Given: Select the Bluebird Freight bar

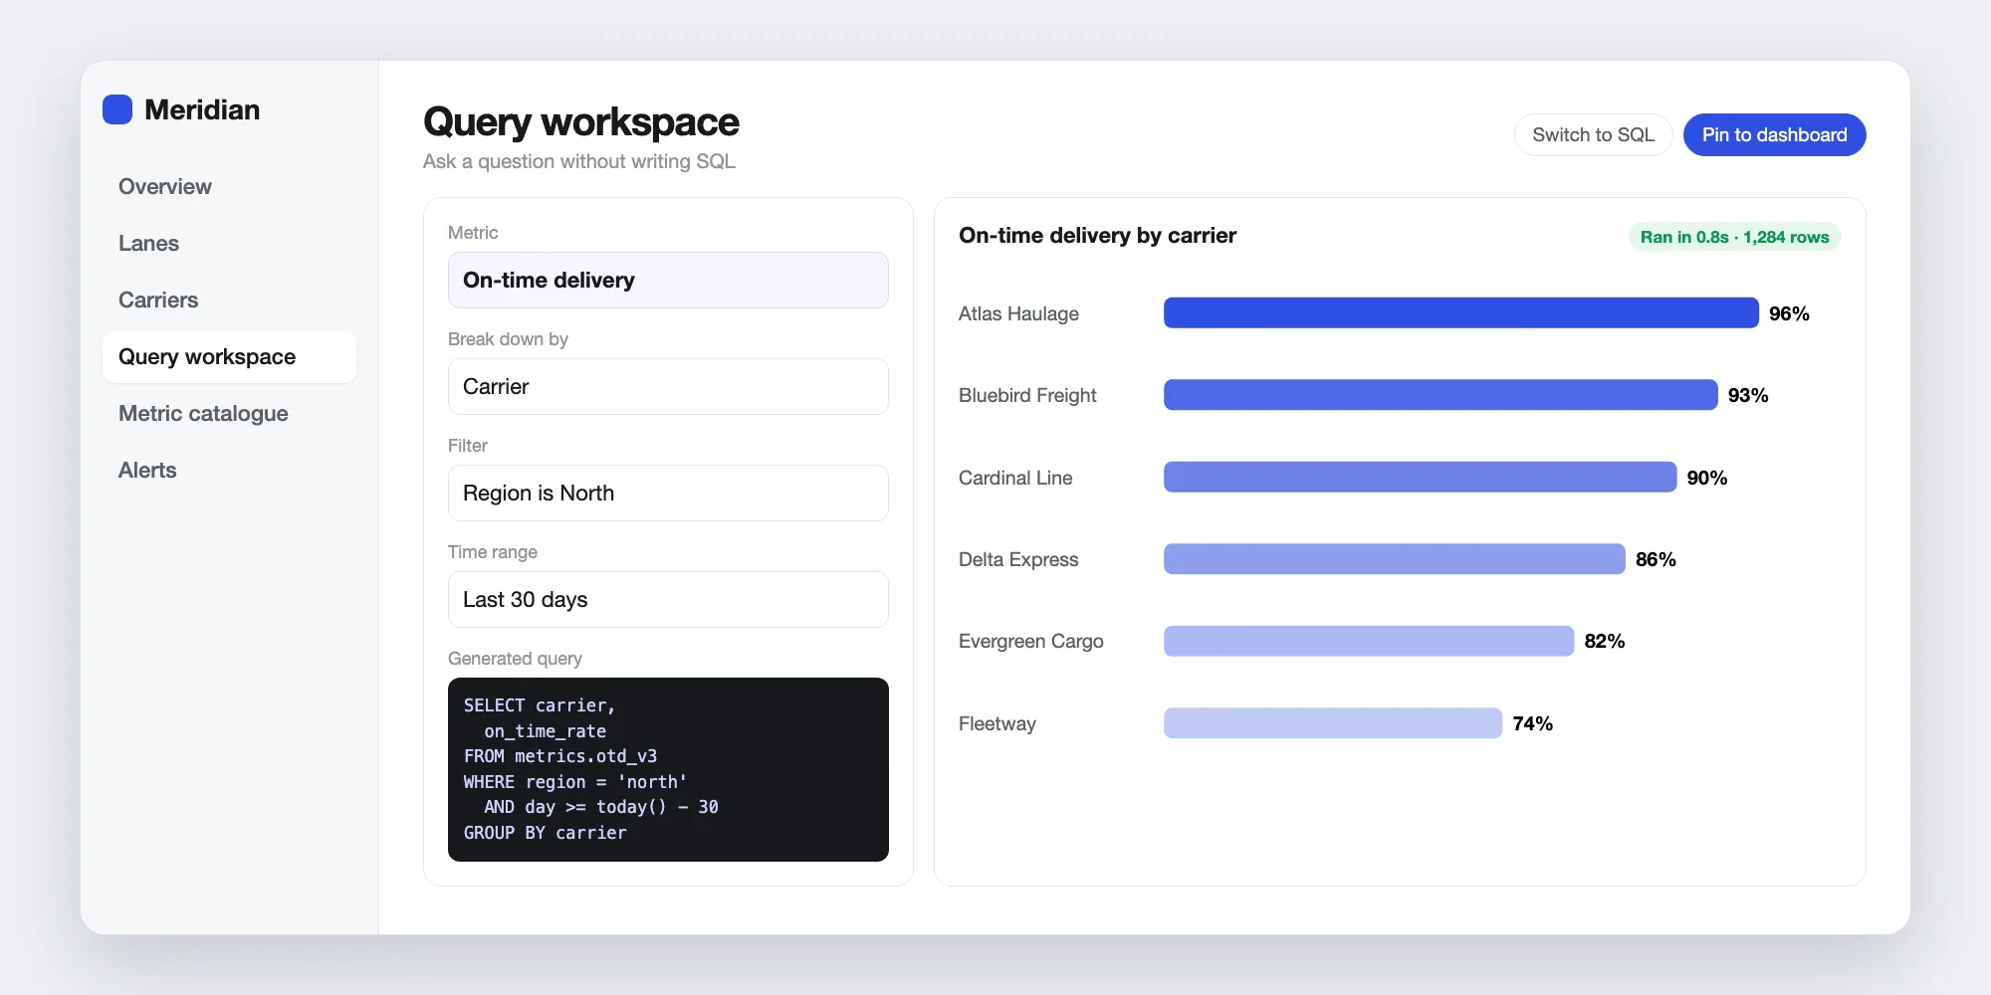Looking at the screenshot, I should 1440,395.
